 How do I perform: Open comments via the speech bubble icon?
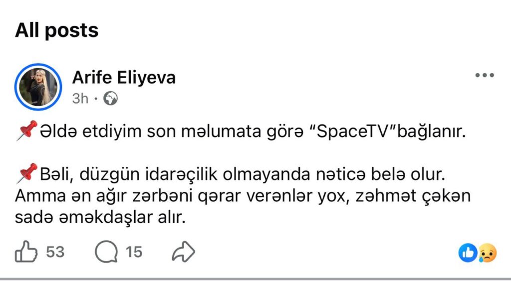106,253
